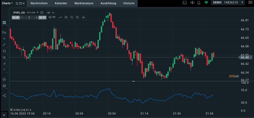Image resolution: width=254 pixels, height=118 pixels.
Task: Click the 66.81 price axis label
Action: point(245,20)
